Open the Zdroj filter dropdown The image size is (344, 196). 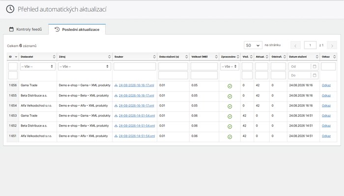pyautogui.click(x=85, y=66)
